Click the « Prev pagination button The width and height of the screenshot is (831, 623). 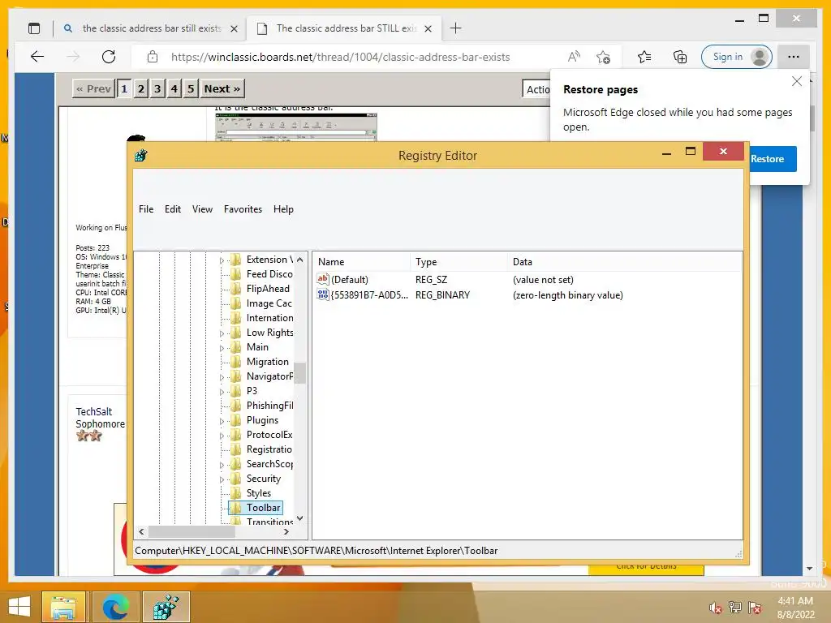93,88
